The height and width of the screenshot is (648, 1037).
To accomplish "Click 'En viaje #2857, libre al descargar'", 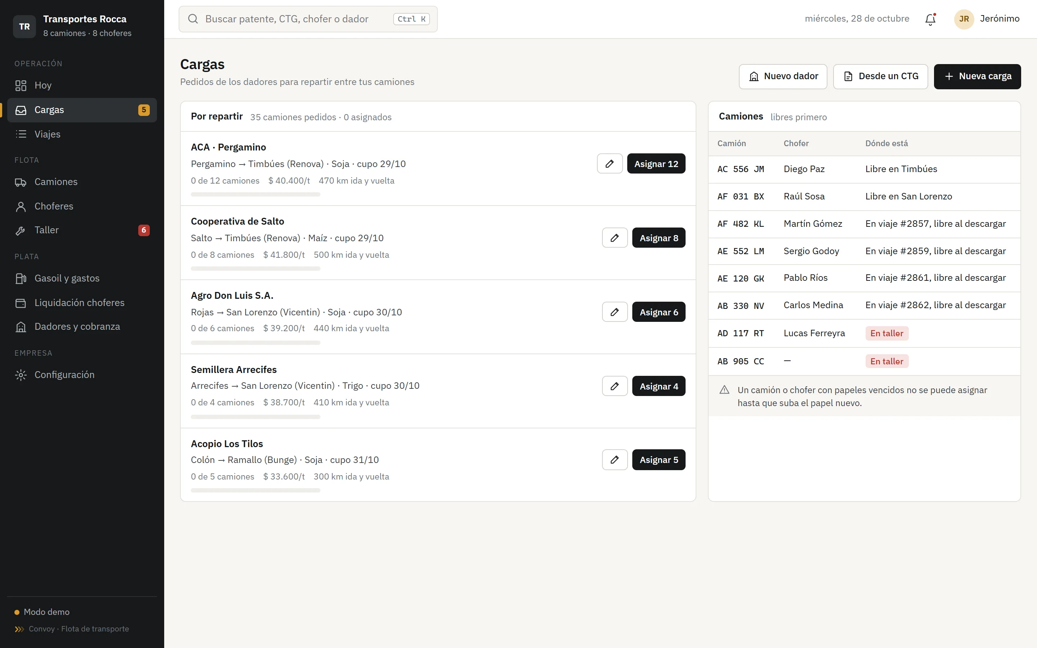I will [935, 224].
